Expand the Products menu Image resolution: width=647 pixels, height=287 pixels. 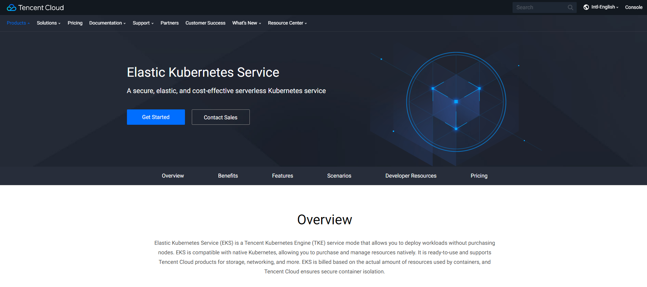pyautogui.click(x=18, y=23)
